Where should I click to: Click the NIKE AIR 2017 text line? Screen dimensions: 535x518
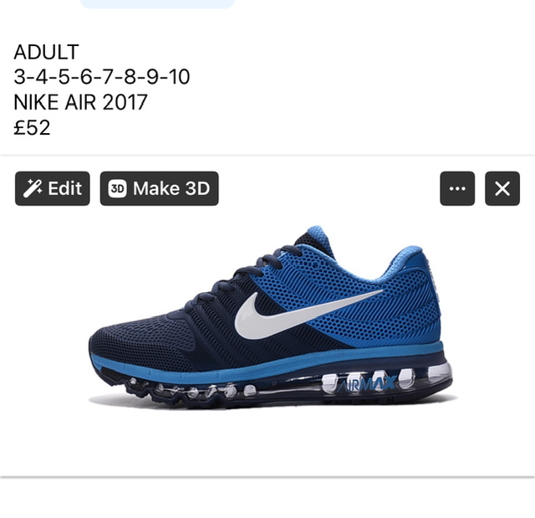[x=80, y=102]
